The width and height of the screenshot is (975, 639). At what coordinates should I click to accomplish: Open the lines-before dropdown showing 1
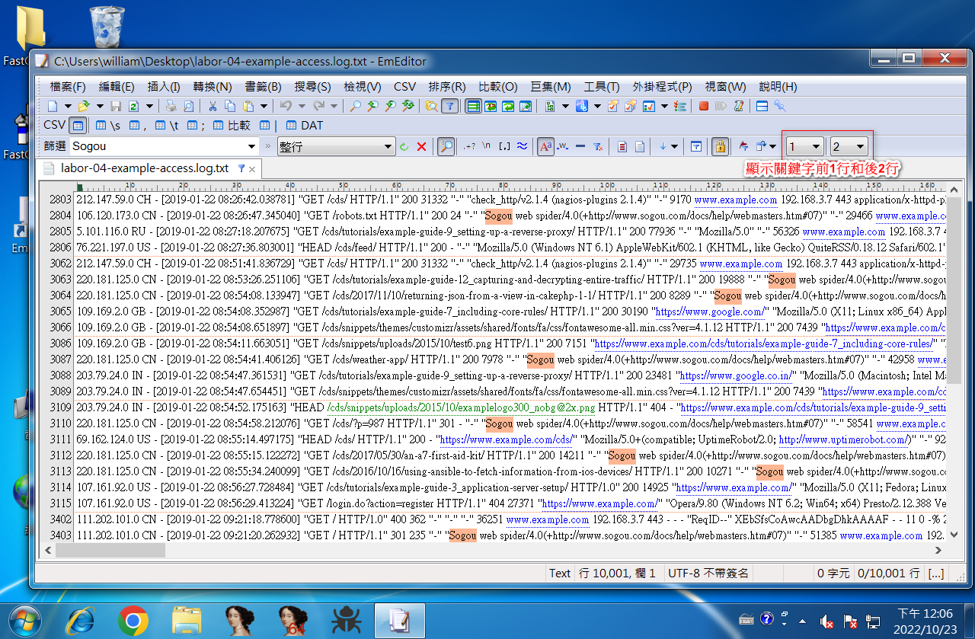[x=816, y=146]
